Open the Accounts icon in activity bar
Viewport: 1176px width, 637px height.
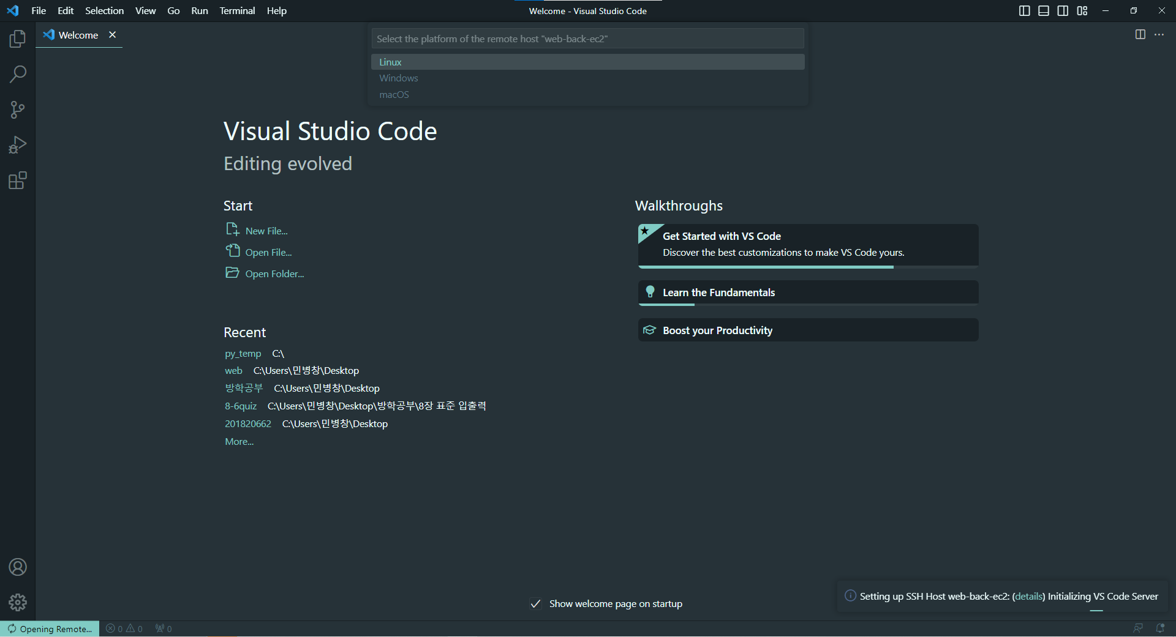[x=18, y=567]
